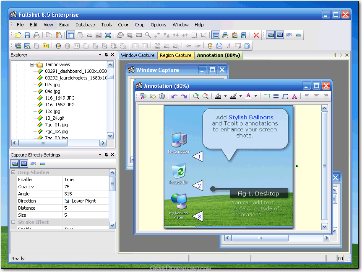362x272 pixels.
Task: Collapse the Drop Shadow section
Action: pos(13,172)
